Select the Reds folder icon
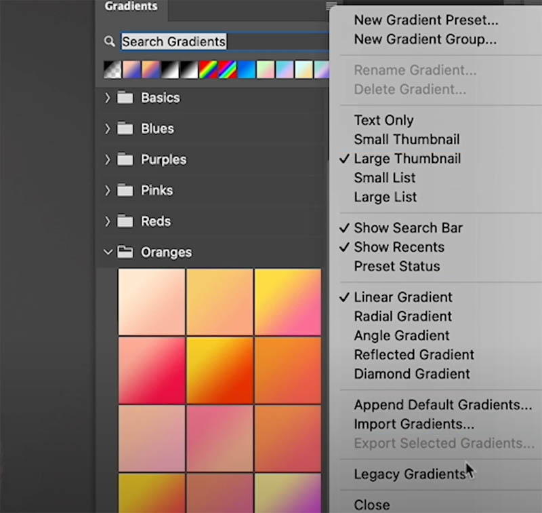Screen dimensions: 542x513 (125, 221)
